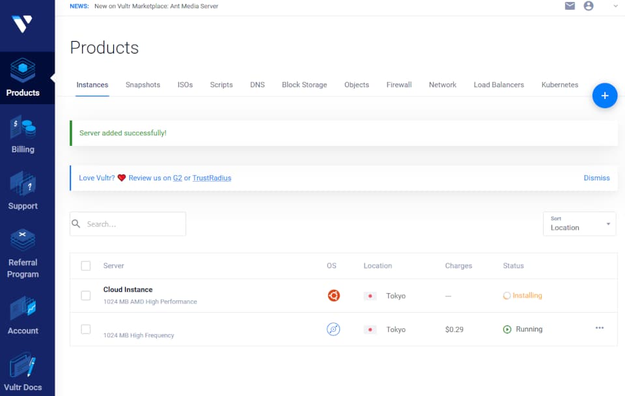Image resolution: width=625 pixels, height=396 pixels.
Task: Check the Cloud Instance row checkbox
Action: point(86,296)
